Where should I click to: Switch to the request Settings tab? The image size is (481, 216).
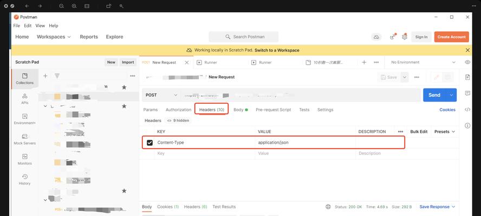pyautogui.click(x=325, y=110)
